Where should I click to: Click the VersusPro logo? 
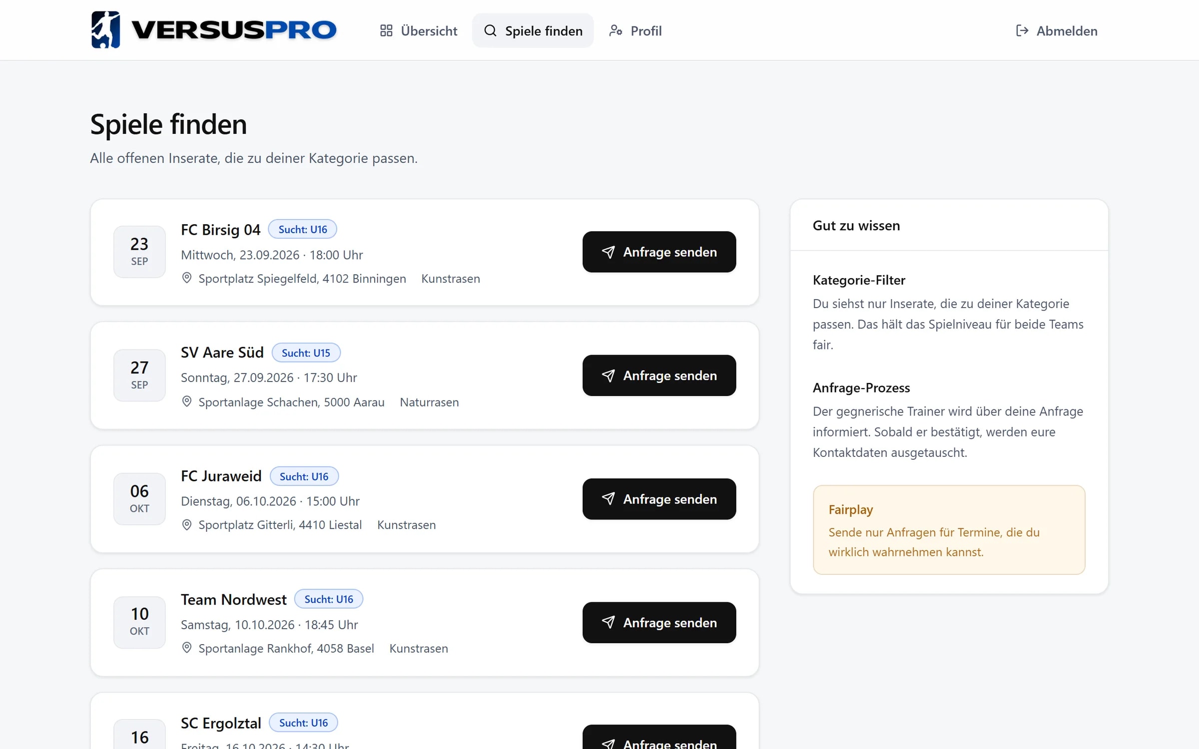point(214,30)
